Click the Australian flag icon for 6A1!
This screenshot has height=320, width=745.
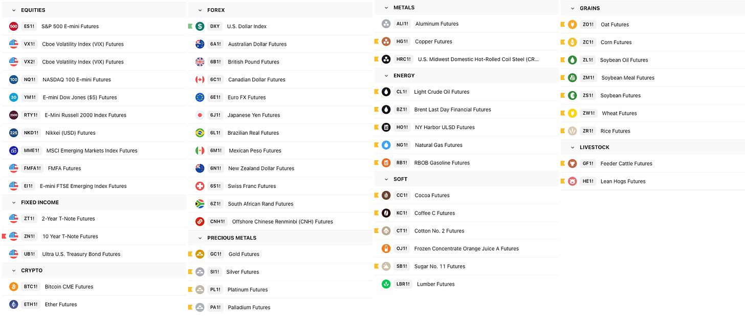200,44
